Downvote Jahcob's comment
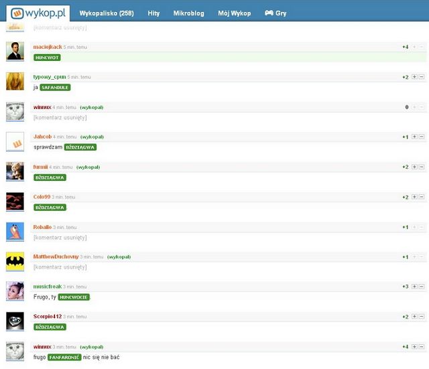Viewport: 429px width, 369px height. [422, 137]
